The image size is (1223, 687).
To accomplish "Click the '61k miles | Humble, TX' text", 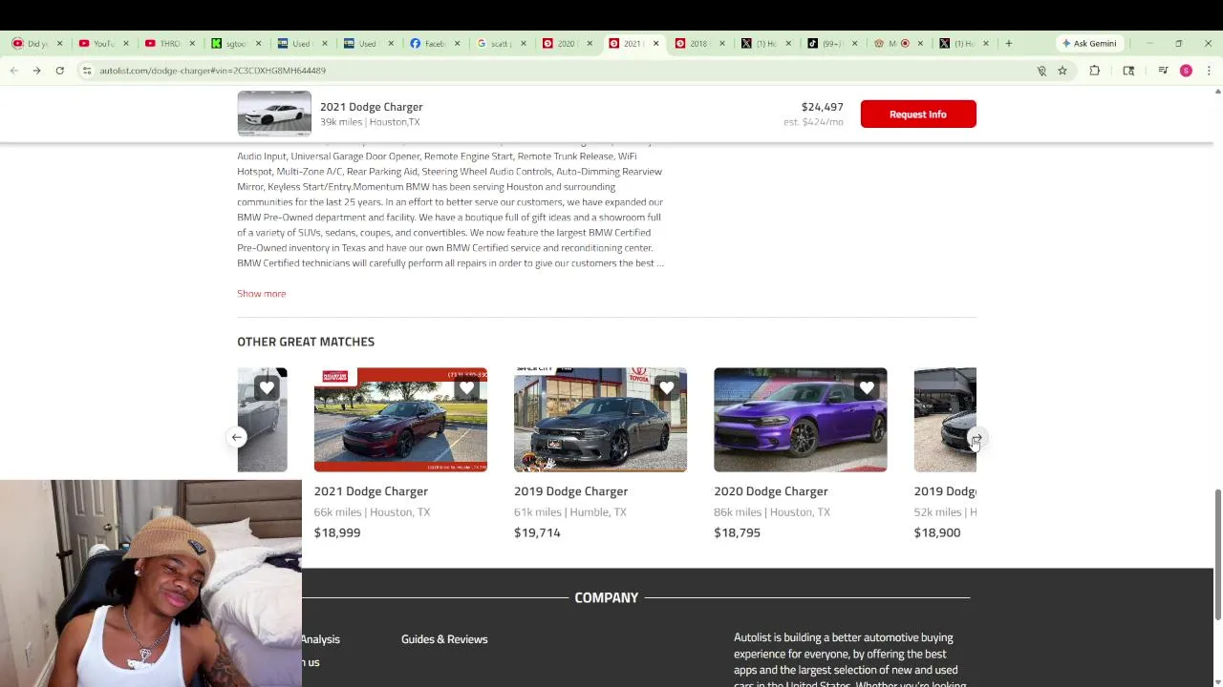I will [x=570, y=512].
